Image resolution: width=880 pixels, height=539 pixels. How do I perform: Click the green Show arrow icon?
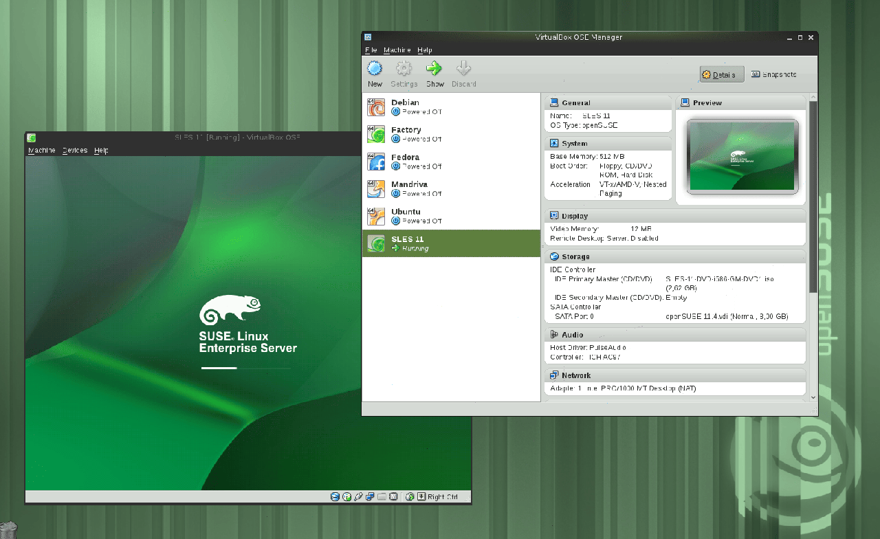tap(434, 69)
